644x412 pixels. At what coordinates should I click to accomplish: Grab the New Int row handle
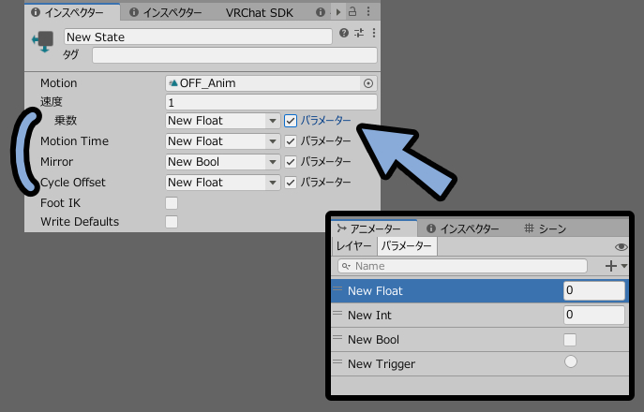(337, 313)
